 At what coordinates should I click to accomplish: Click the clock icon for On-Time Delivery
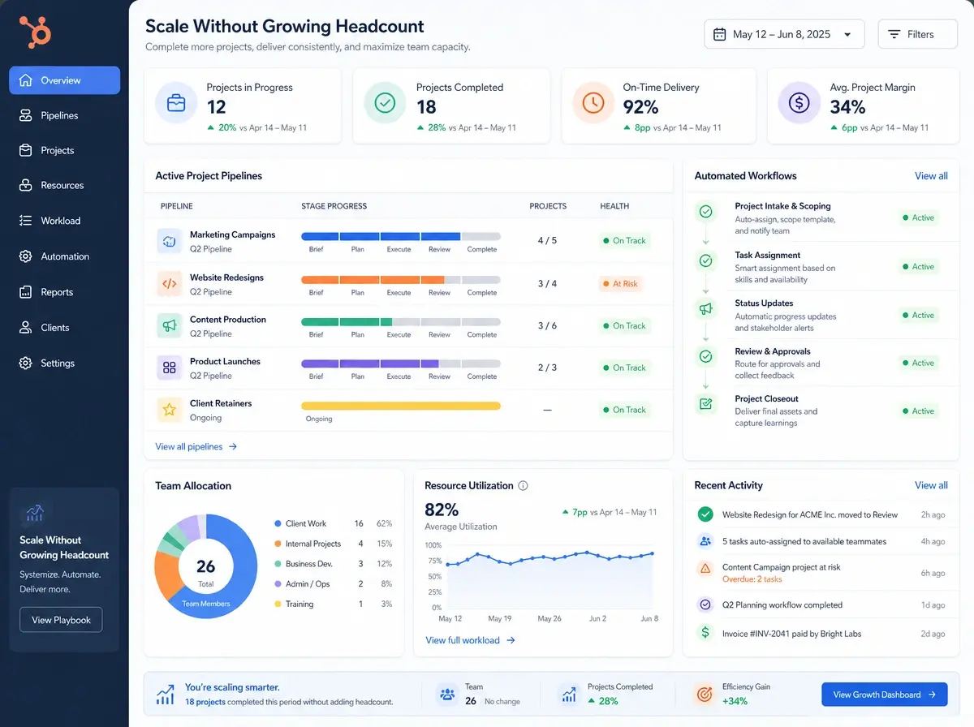(x=593, y=103)
